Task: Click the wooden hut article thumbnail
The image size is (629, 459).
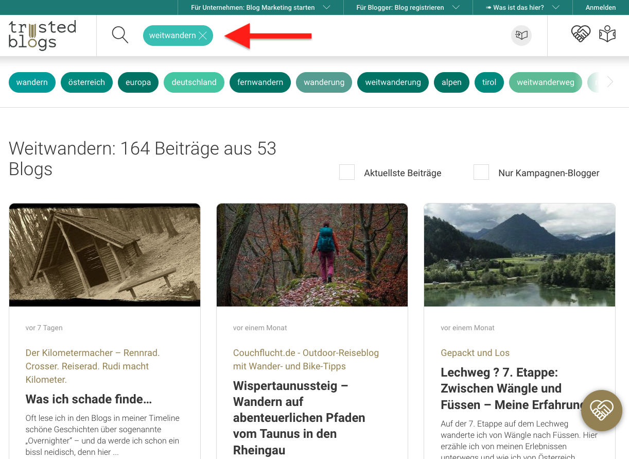Action: click(x=104, y=255)
